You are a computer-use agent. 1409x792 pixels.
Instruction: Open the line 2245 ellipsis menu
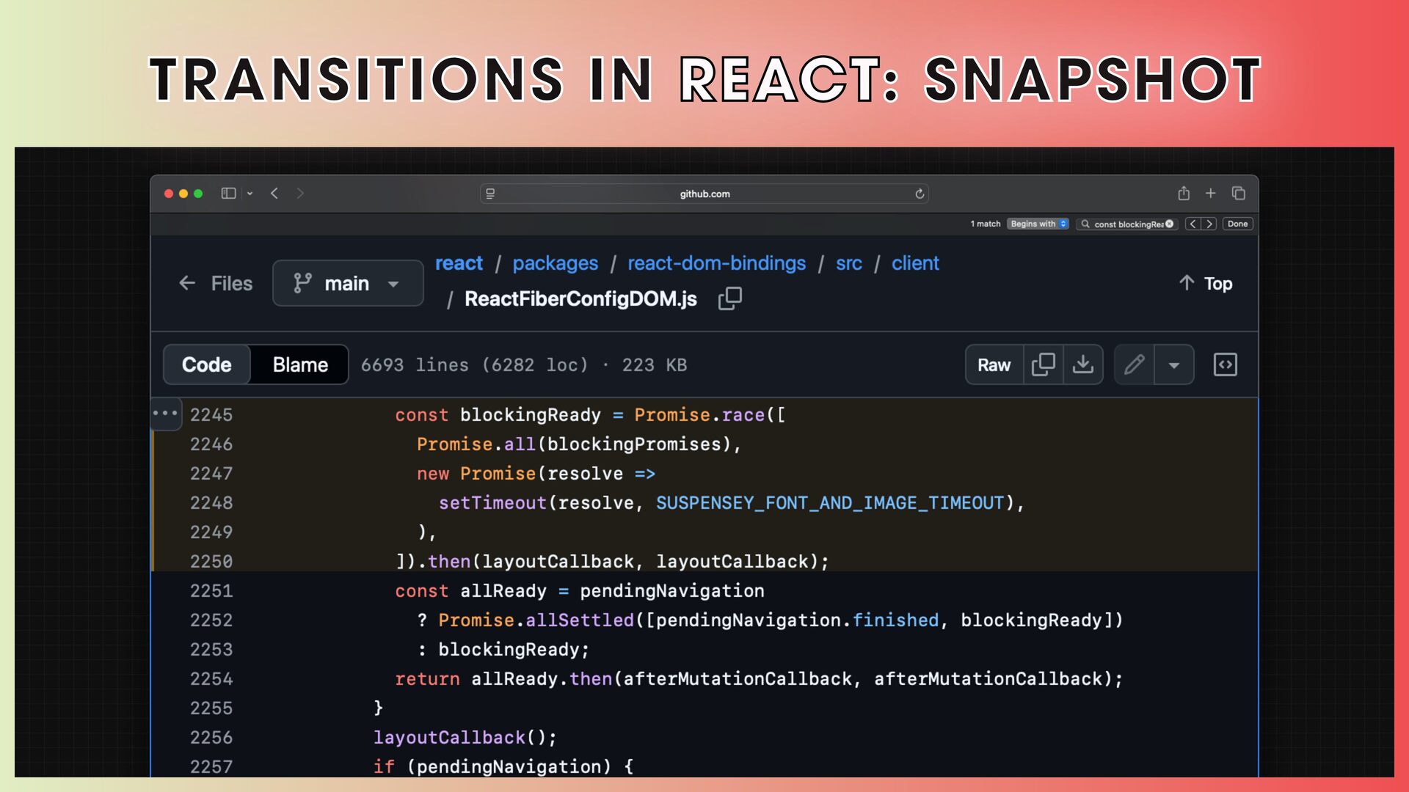165,414
